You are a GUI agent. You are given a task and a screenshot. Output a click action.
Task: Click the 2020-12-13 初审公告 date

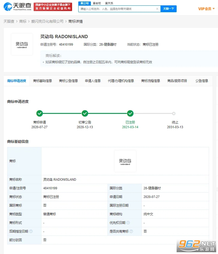click(85, 127)
